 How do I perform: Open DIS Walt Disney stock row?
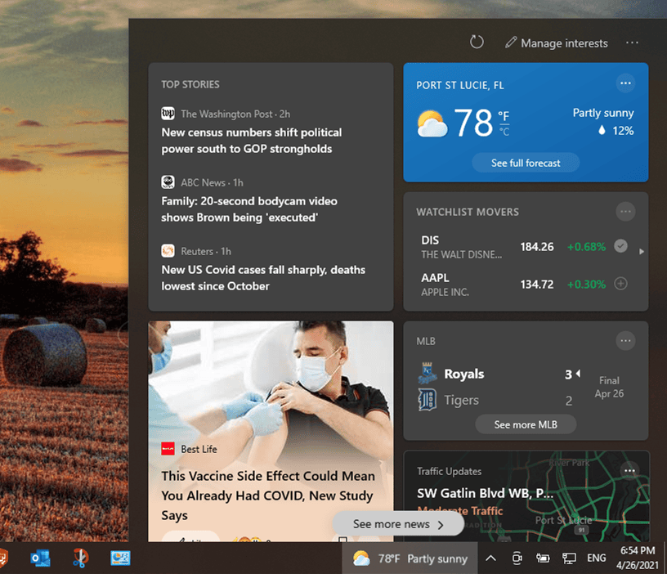[514, 247]
